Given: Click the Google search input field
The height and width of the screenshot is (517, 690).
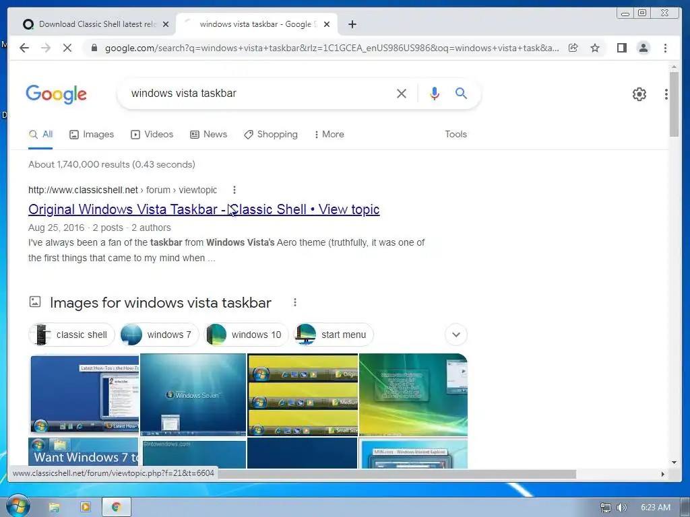Looking at the screenshot, I should (259, 93).
